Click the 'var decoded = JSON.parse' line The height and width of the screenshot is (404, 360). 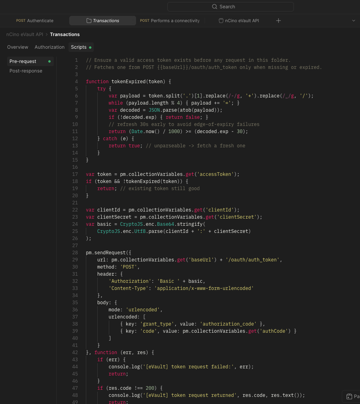click(x=165, y=110)
